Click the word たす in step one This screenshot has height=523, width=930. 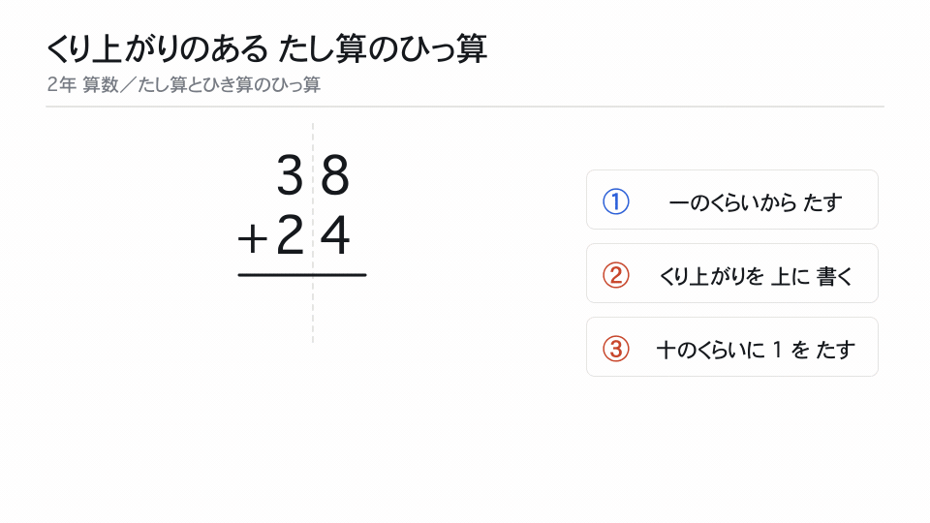pos(822,202)
